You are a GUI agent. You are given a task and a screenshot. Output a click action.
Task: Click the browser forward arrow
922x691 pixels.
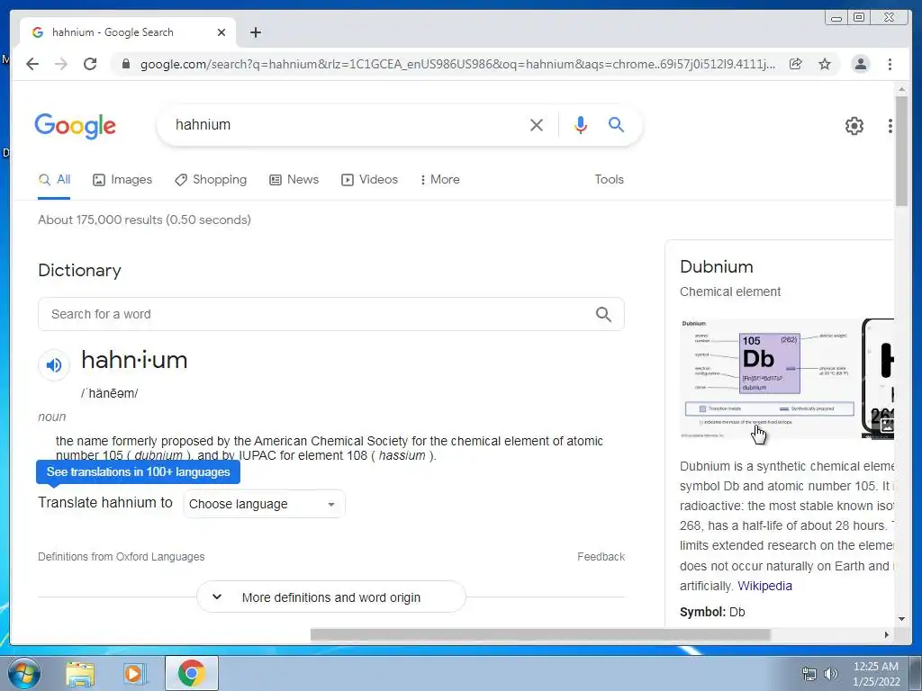click(61, 64)
